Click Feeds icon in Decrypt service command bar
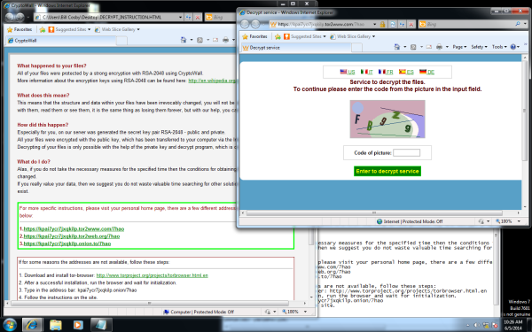This screenshot has height=332, width=532. tap(413, 47)
